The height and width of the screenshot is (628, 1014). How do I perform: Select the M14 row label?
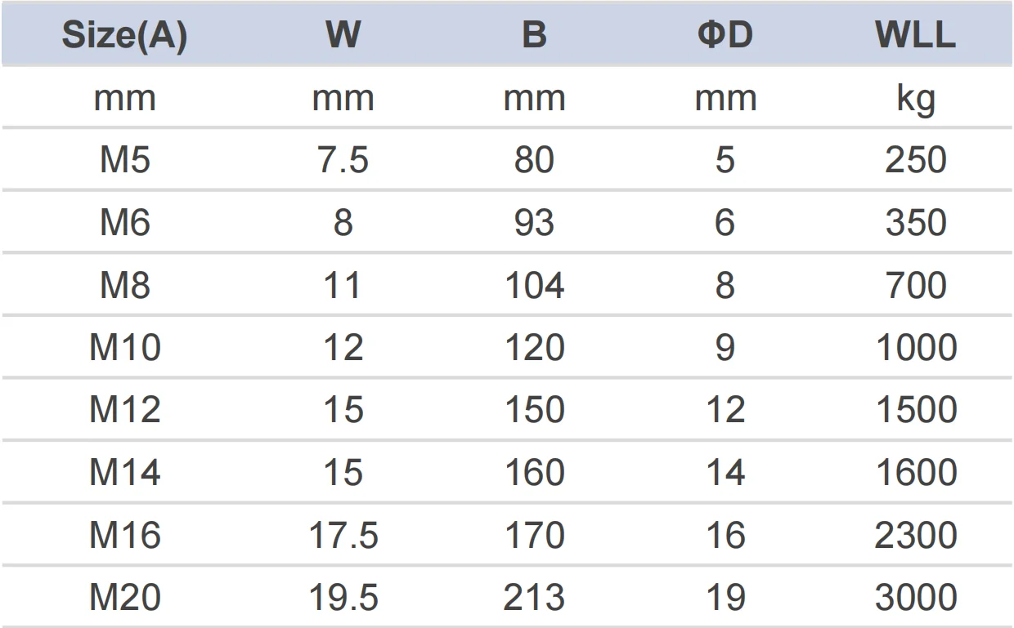(x=124, y=474)
